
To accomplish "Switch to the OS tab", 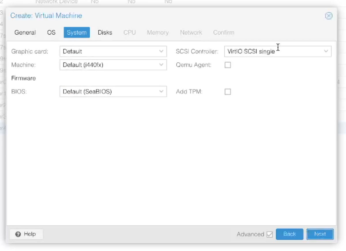I will tap(51, 32).
